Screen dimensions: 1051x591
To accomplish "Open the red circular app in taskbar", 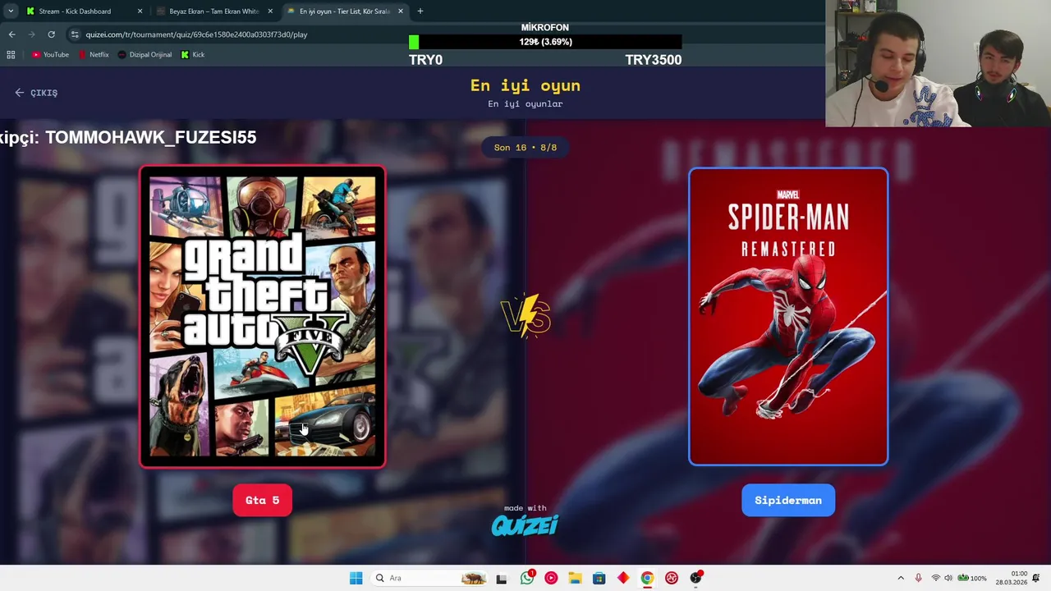I will click(x=672, y=578).
